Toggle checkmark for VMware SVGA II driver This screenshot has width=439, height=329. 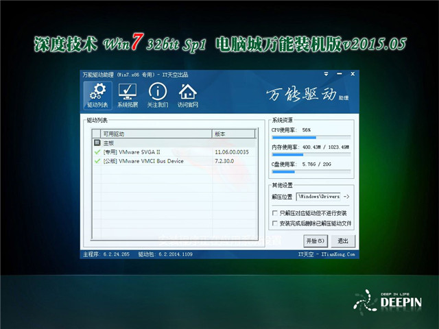click(97, 152)
